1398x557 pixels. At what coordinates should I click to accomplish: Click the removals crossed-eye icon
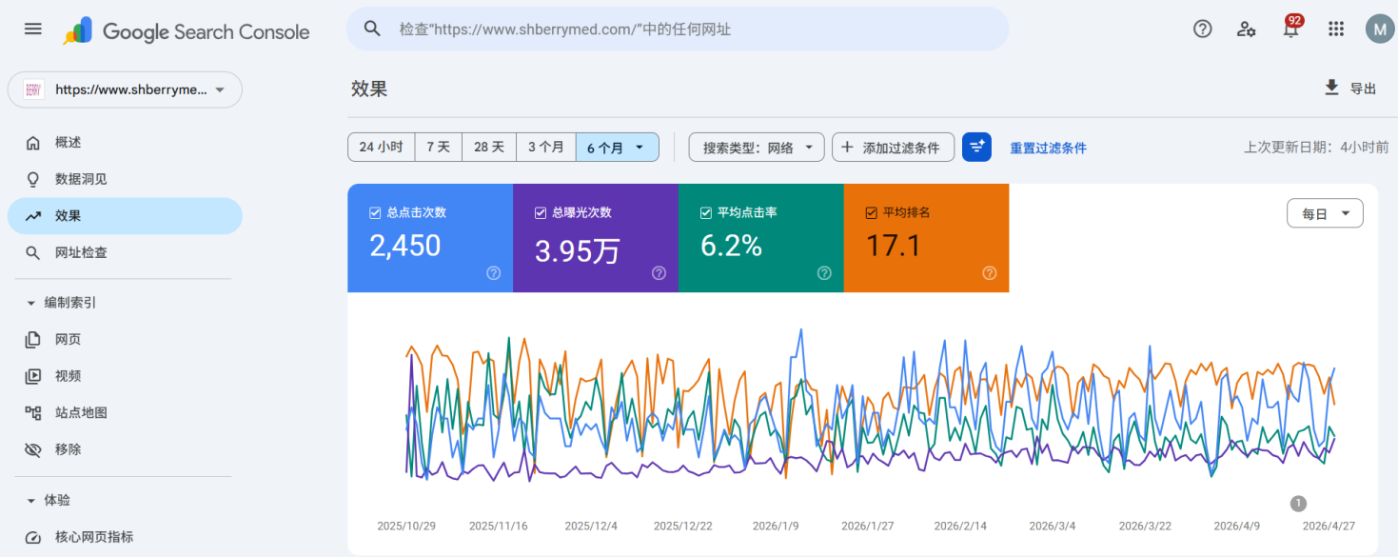pyautogui.click(x=33, y=449)
